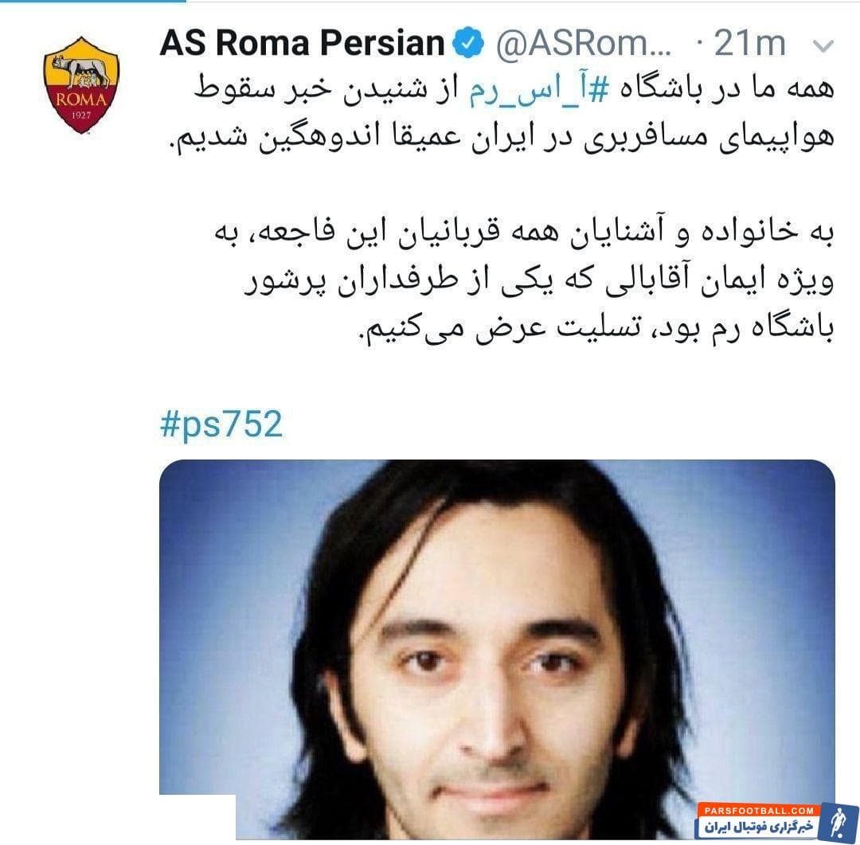
Task: Select the line naming ایمان آقابالی
Action: click(x=539, y=281)
